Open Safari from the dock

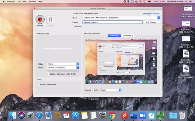40,115
